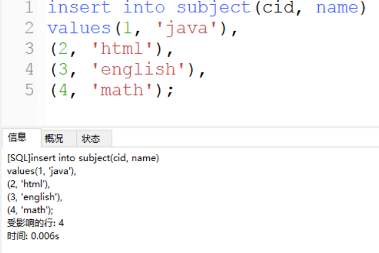Click line number 3 in the gutter

tap(29, 48)
